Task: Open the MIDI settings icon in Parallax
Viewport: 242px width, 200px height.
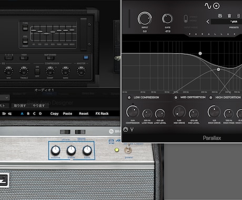Action: (125, 129)
